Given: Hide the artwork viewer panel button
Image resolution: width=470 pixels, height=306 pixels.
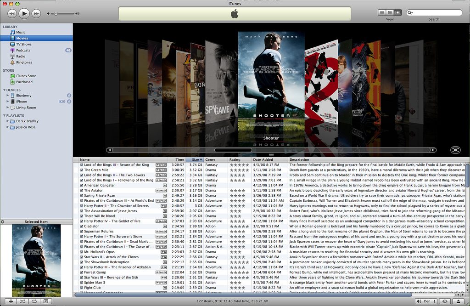Looking at the screenshot, I should 46,301.
